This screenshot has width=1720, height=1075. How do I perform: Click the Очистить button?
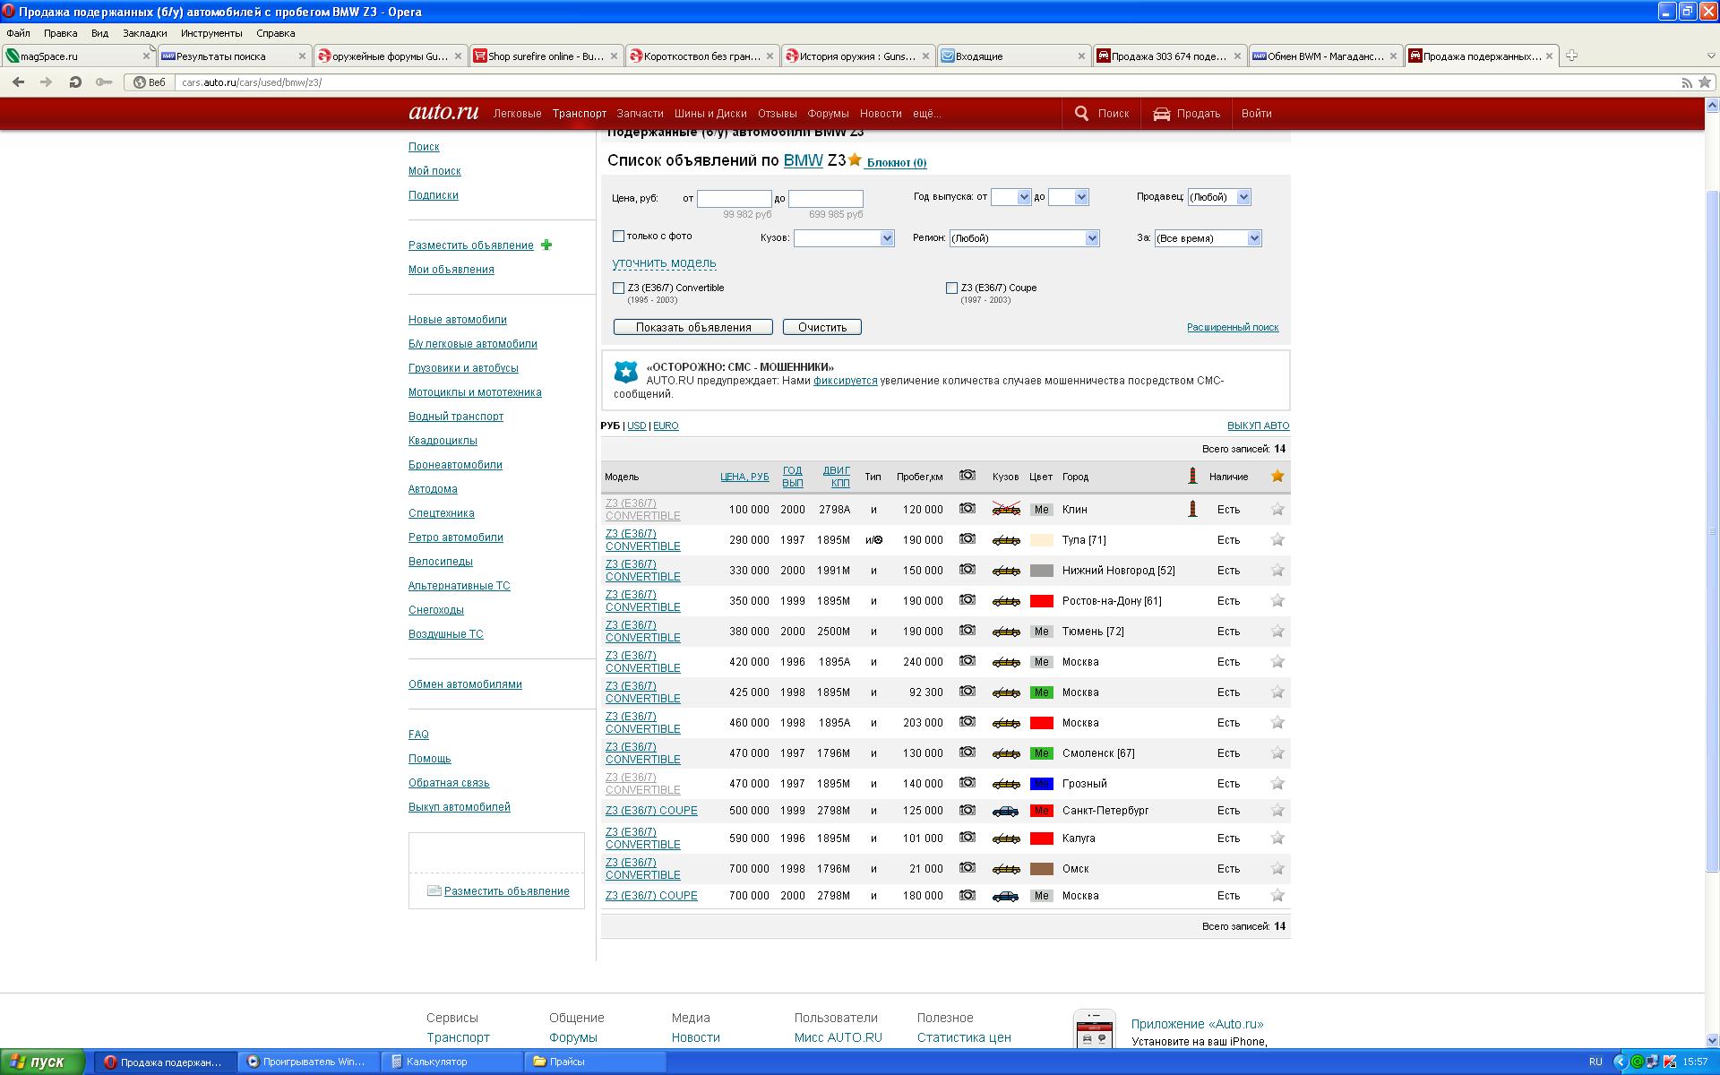pos(821,327)
